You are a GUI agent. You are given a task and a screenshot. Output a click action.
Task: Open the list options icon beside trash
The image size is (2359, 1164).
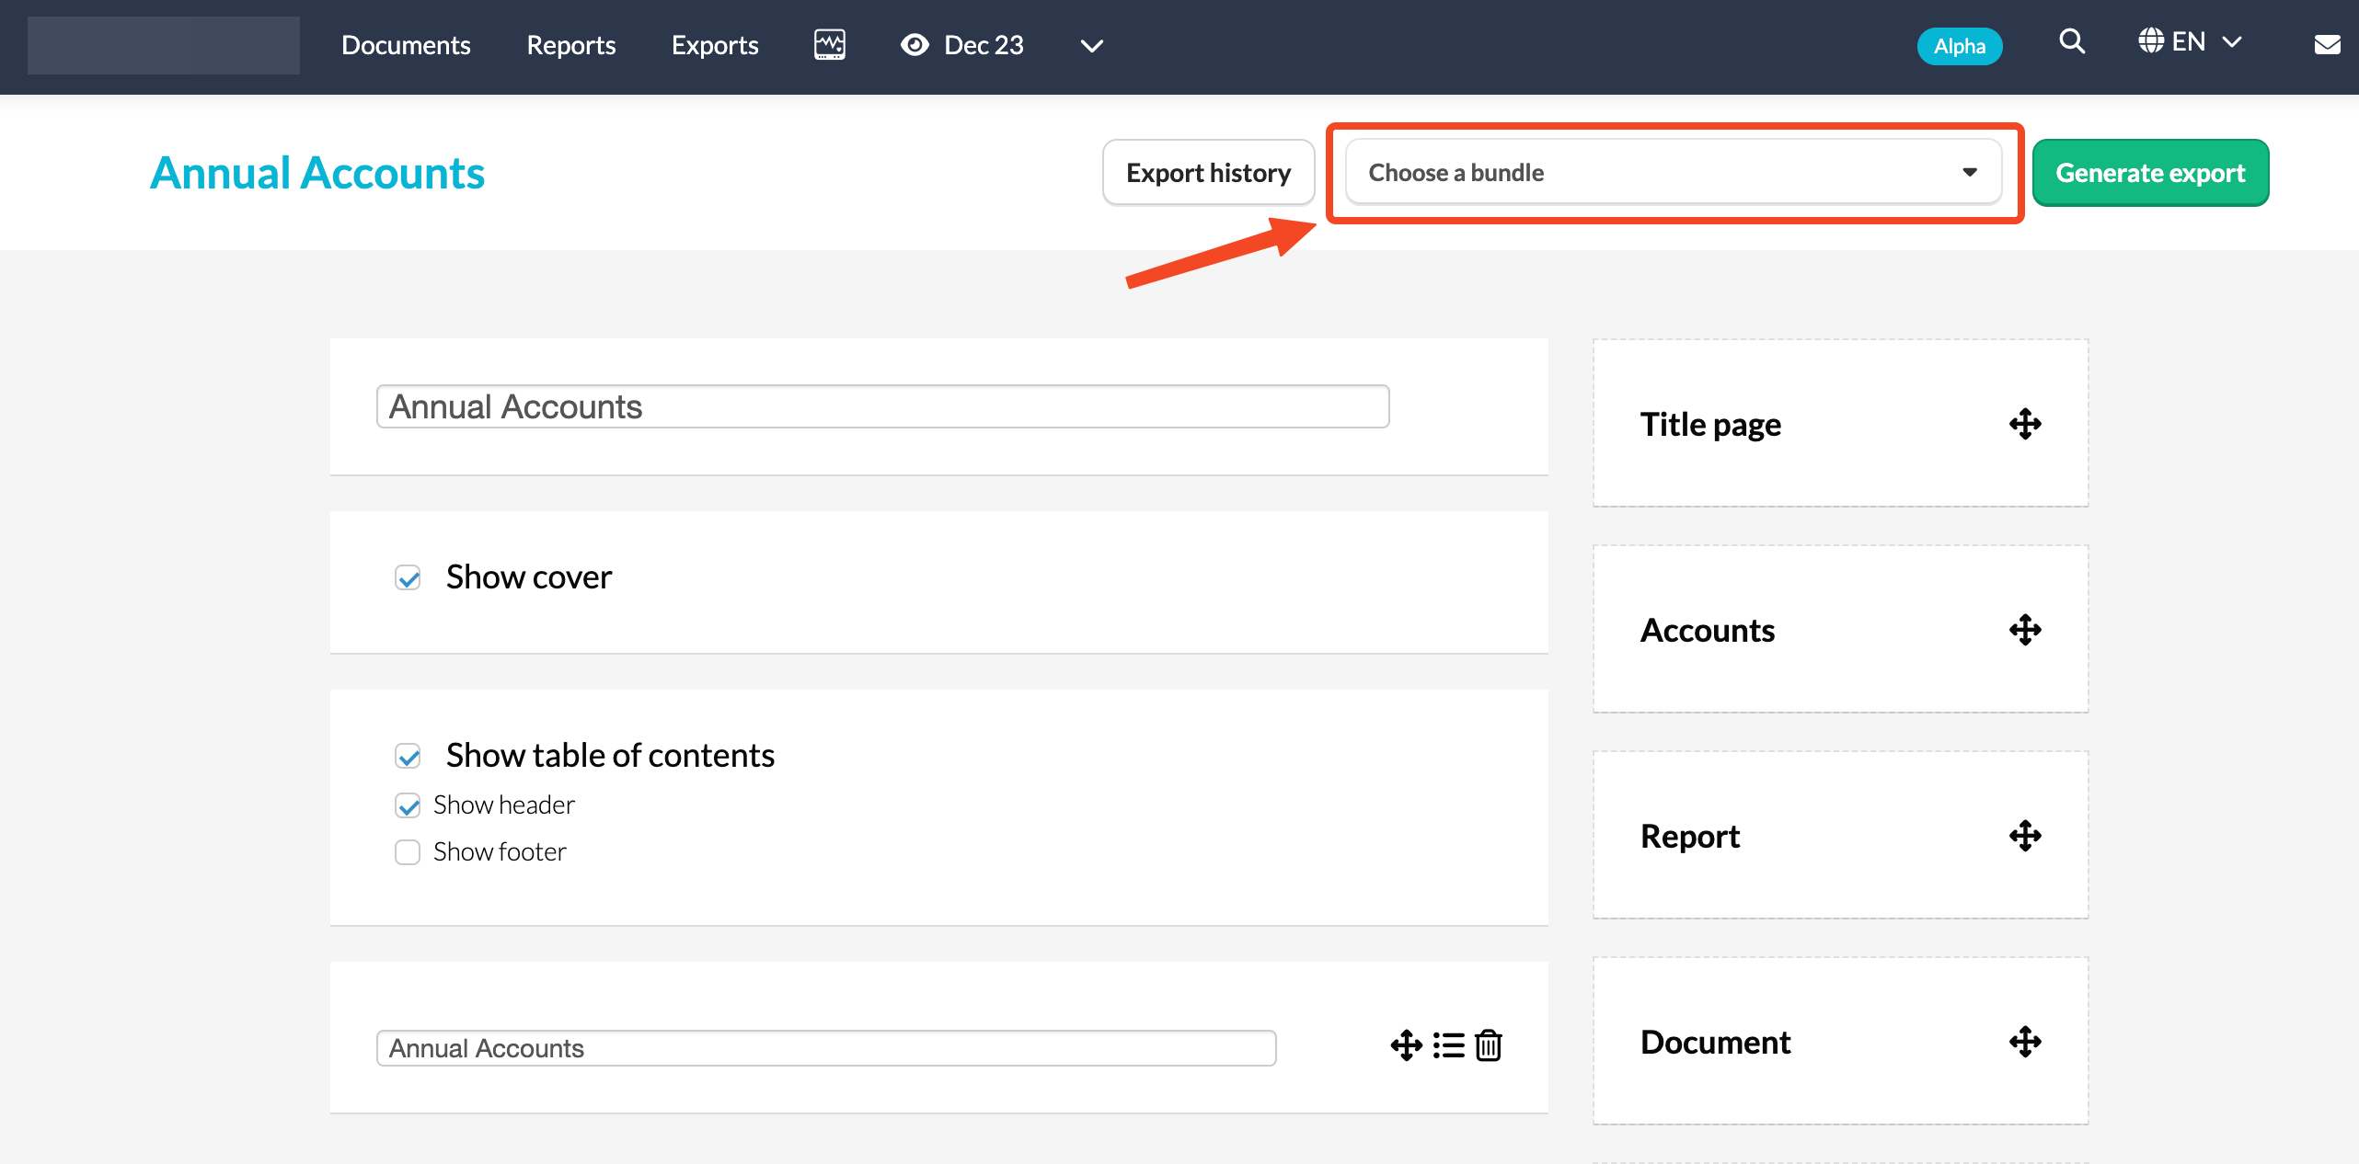tap(1448, 1045)
